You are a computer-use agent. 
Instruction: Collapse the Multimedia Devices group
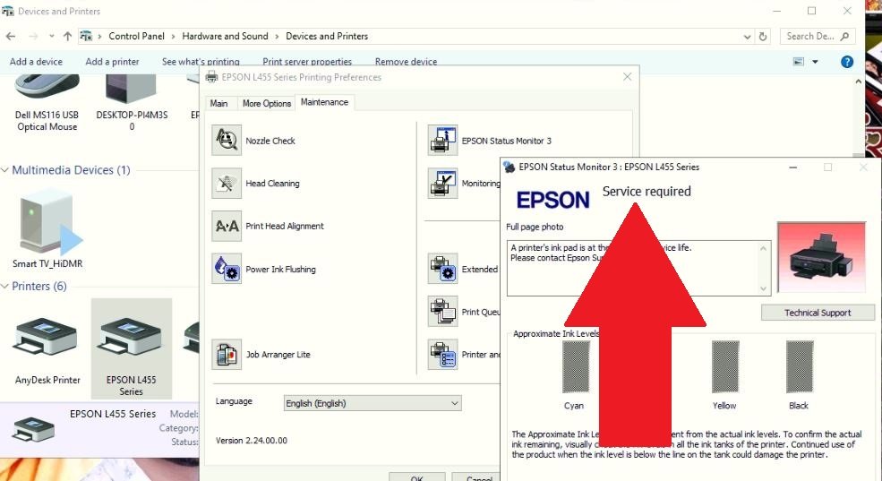point(5,170)
